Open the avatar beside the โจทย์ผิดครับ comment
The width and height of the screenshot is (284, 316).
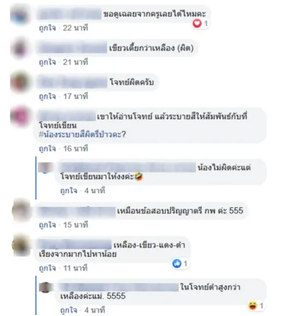pos(20,83)
